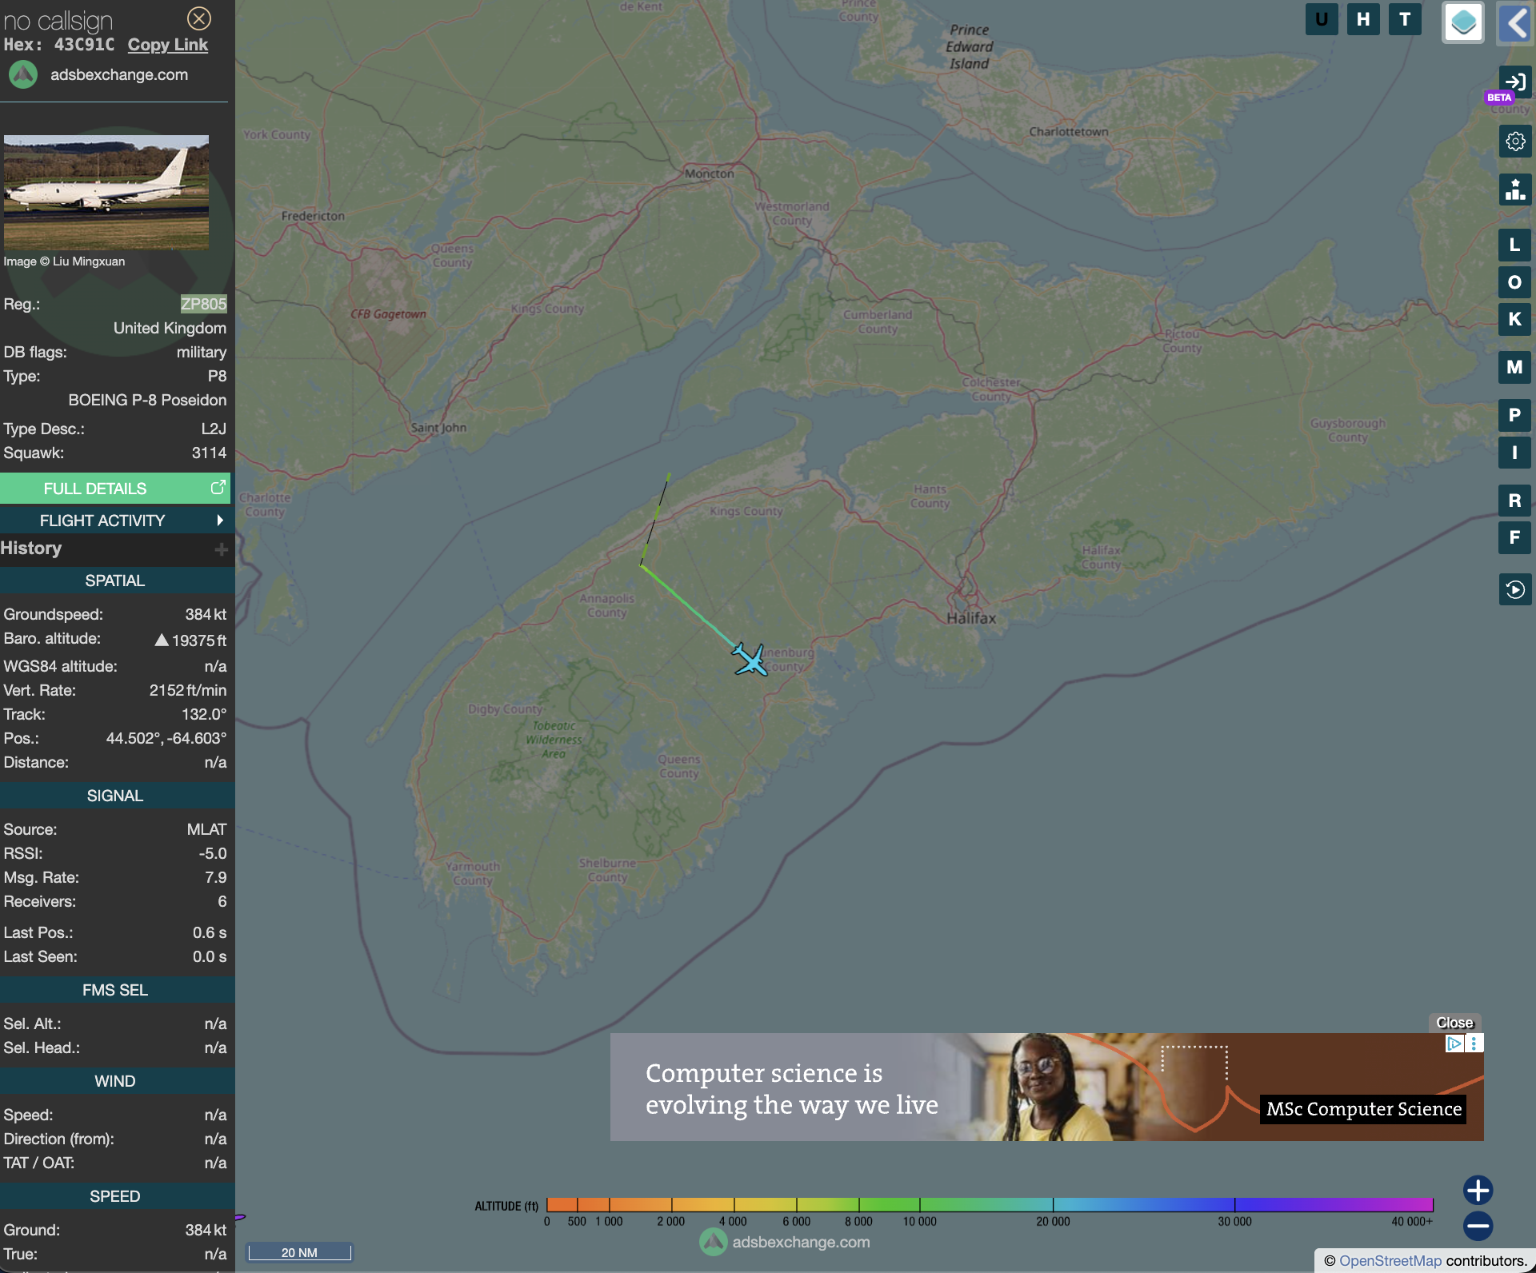Click the WIND section header

pyautogui.click(x=115, y=1081)
